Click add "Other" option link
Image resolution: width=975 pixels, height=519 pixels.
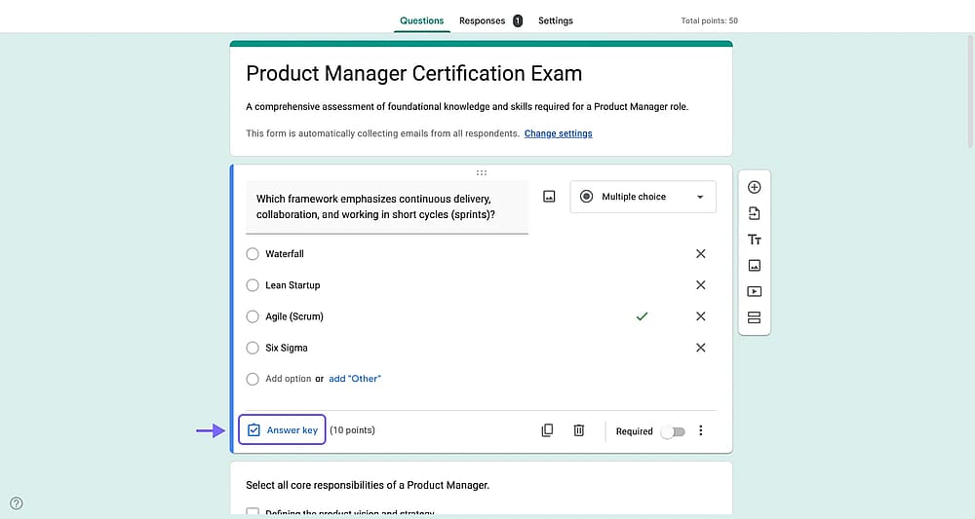pyautogui.click(x=355, y=379)
